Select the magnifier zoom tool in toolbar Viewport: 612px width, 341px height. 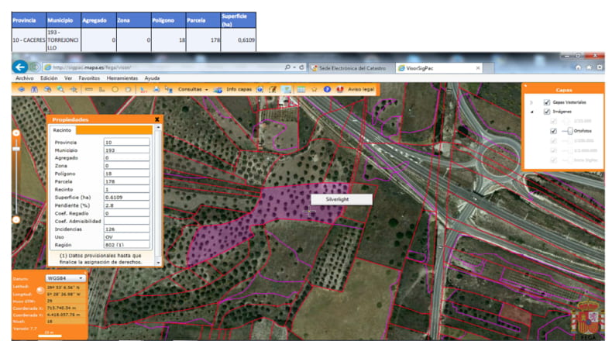pos(60,89)
